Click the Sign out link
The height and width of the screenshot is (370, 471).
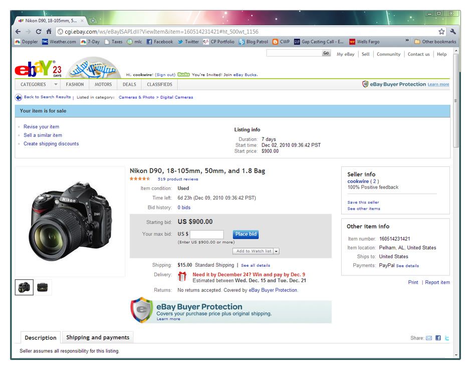pyautogui.click(x=165, y=75)
